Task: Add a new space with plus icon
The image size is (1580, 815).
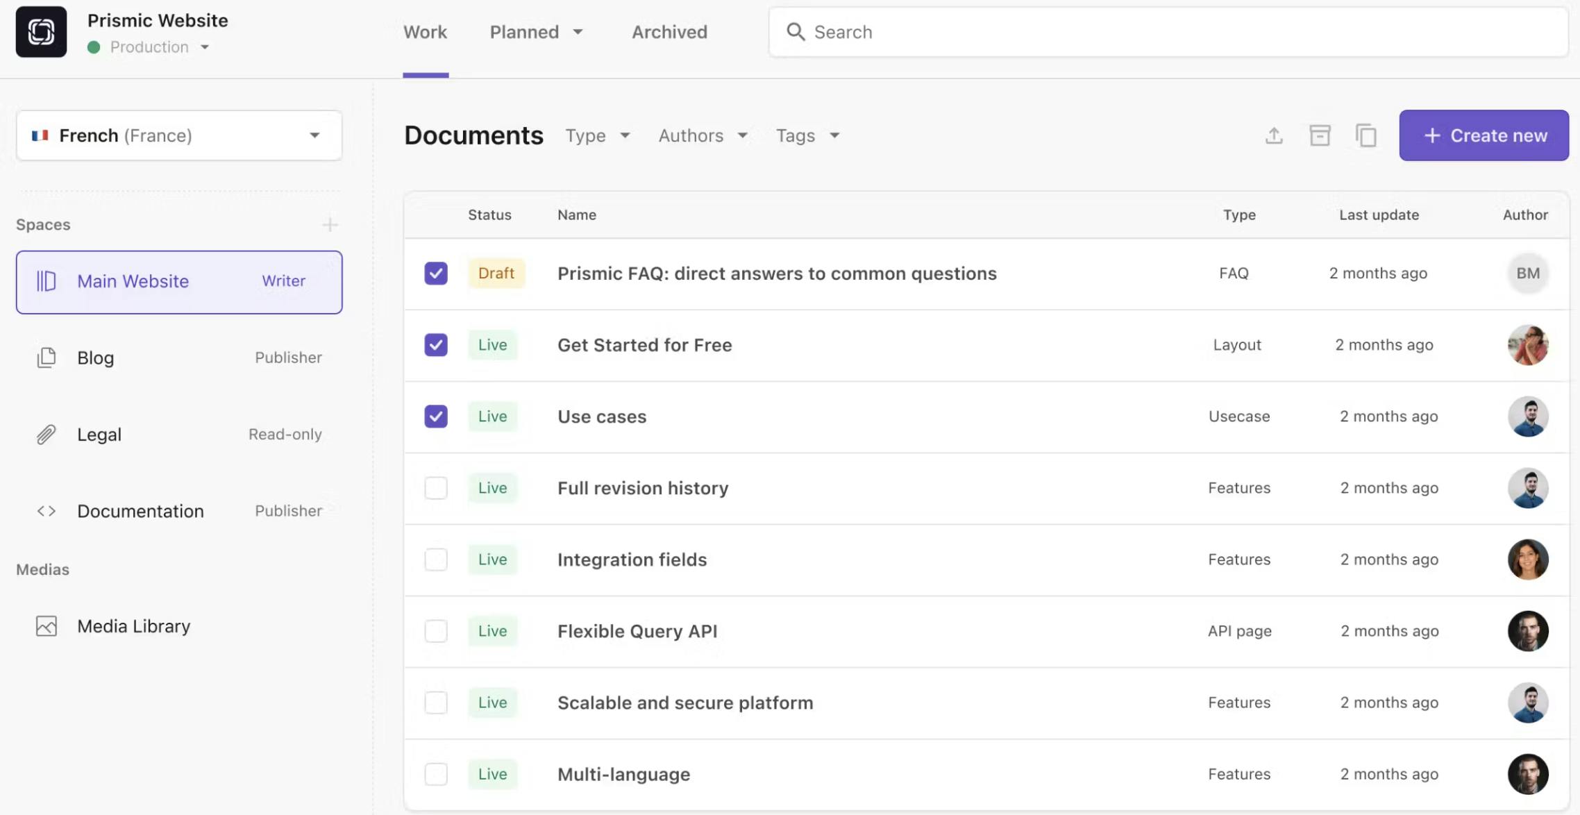Action: tap(330, 224)
